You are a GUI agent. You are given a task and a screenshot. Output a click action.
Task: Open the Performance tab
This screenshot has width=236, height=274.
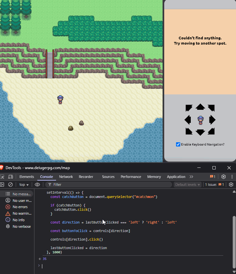(x=131, y=177)
